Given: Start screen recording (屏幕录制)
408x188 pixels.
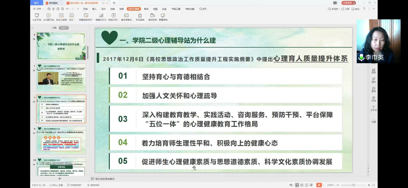Looking at the screenshot, I should (163, 17).
